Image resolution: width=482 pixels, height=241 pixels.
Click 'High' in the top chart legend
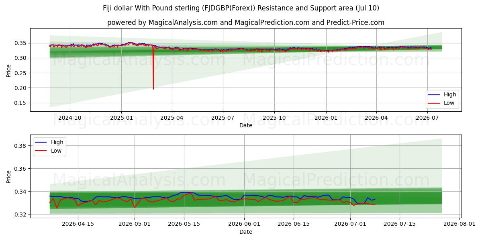pos(450,94)
